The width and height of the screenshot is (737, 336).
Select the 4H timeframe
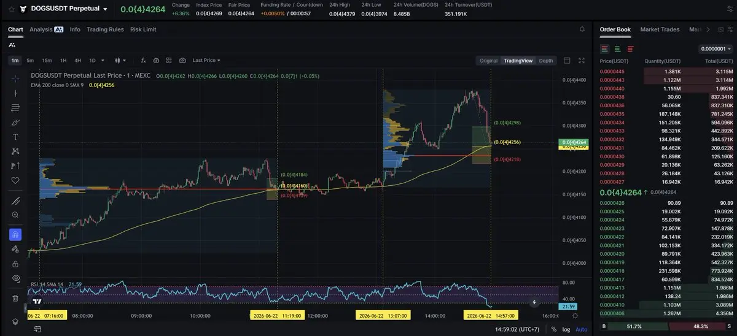[78, 61]
